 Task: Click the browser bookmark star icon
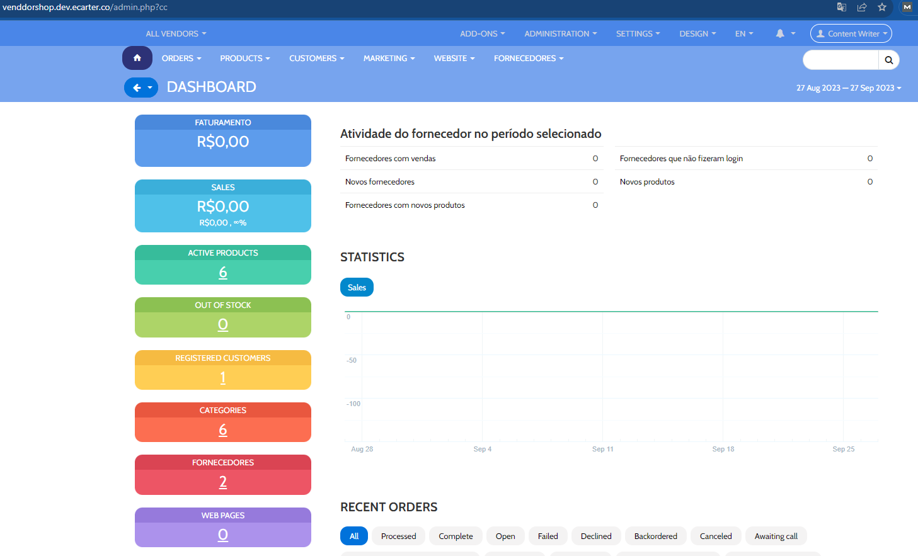click(882, 8)
